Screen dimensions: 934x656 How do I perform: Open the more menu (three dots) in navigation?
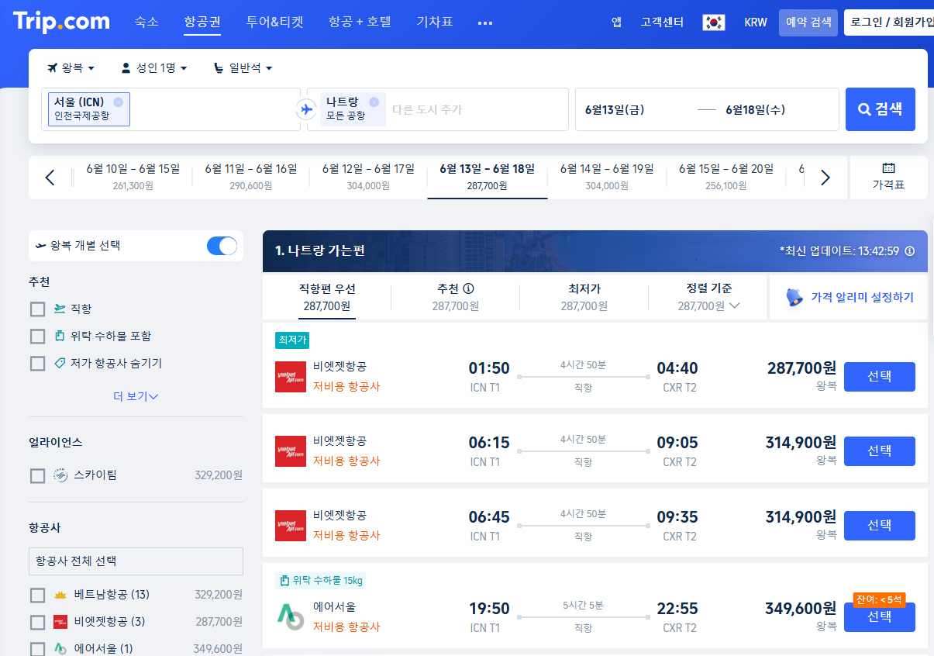485,22
